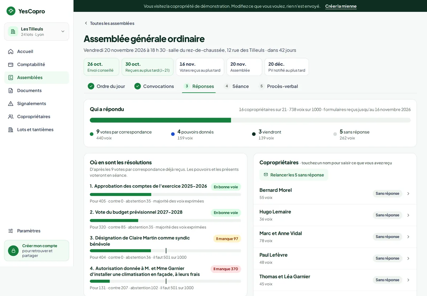Click the Les Tilleuls building icon
427x296 pixels.
13,32
